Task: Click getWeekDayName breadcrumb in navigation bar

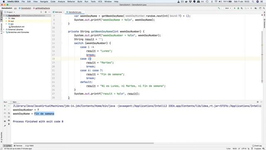Action: click(42, 8)
